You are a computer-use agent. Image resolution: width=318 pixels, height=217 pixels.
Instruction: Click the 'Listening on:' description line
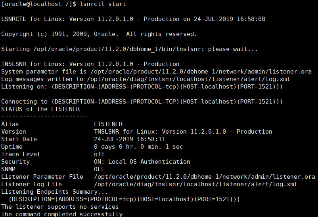click(x=142, y=87)
